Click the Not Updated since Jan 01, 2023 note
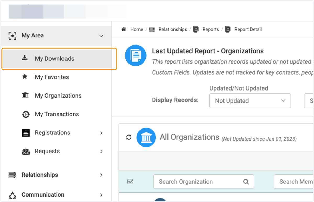 [x=259, y=139]
